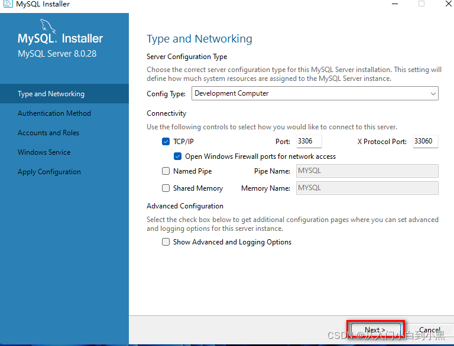454x346 pixels.
Task: Maximize the installer window
Action: click(421, 4)
